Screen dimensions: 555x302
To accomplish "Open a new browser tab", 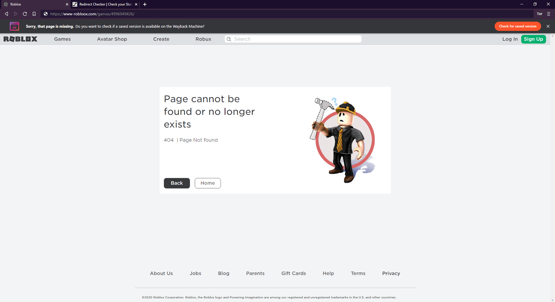I will (x=145, y=4).
